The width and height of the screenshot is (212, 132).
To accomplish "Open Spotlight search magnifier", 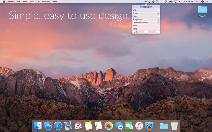I will click(x=197, y=2).
